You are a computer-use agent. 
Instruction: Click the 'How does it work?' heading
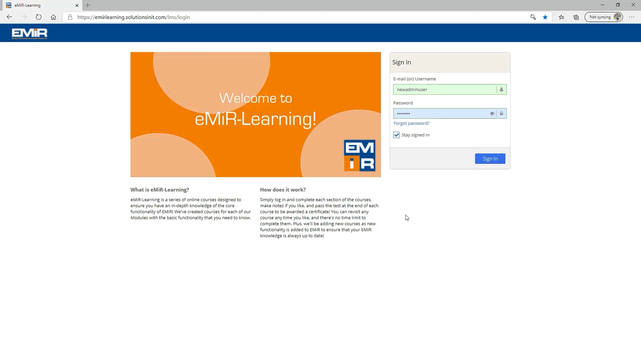[283, 190]
